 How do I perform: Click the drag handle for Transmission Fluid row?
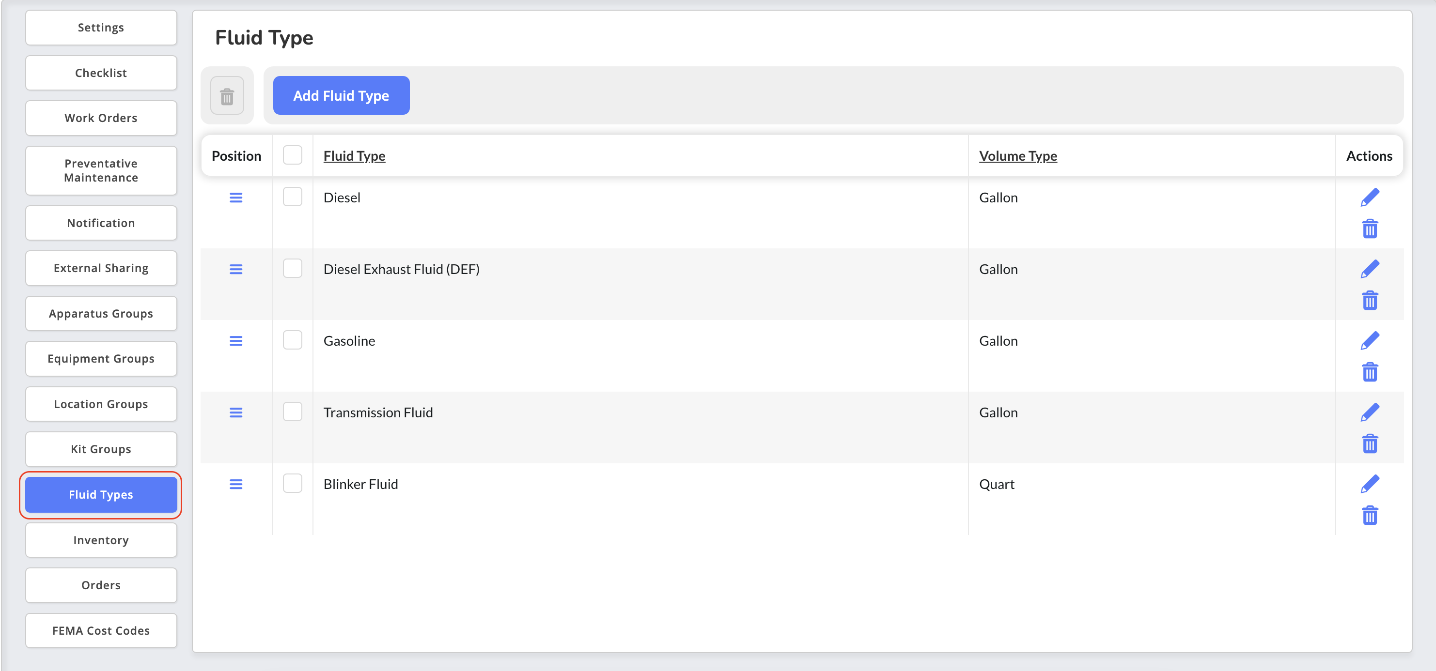click(x=236, y=412)
